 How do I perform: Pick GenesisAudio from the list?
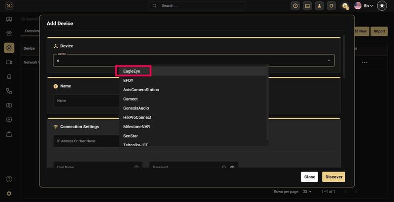(x=193, y=108)
